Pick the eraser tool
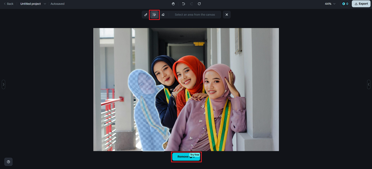The image size is (372, 169). click(163, 14)
